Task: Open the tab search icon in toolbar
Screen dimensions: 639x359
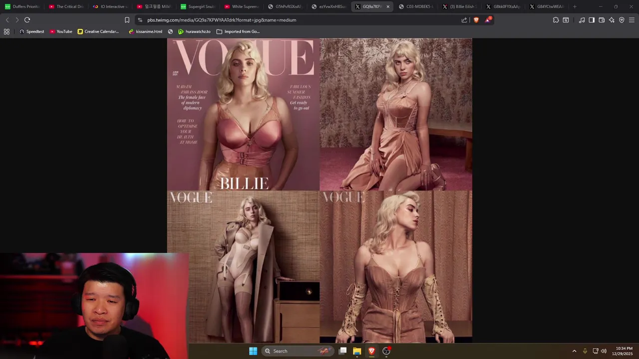Action: tap(566, 20)
